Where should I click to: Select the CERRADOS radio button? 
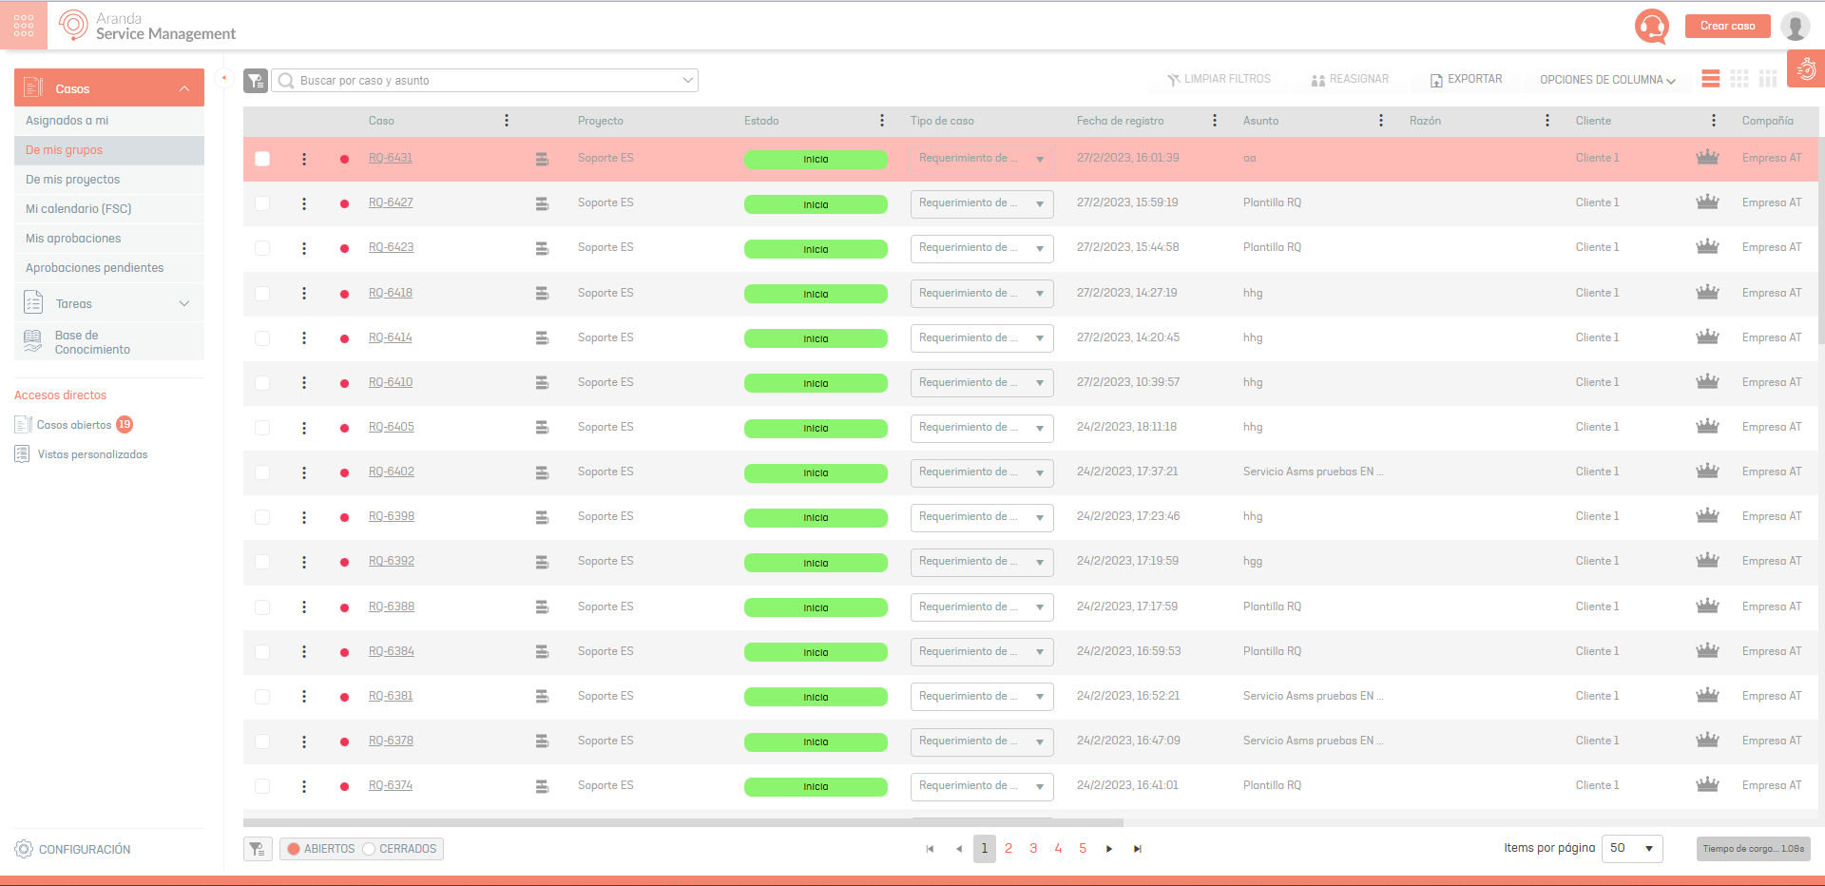pyautogui.click(x=369, y=849)
